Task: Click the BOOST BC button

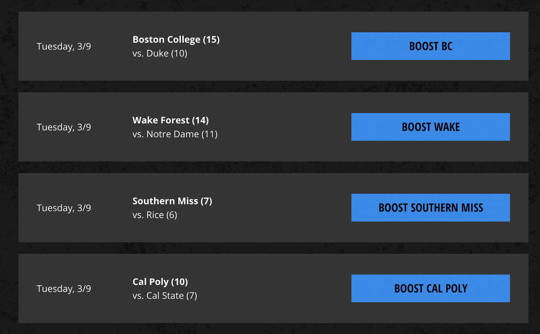Action: tap(430, 46)
